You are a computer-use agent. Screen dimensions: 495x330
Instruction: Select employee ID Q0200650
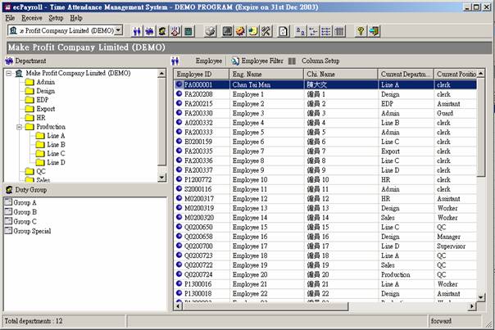point(198,227)
